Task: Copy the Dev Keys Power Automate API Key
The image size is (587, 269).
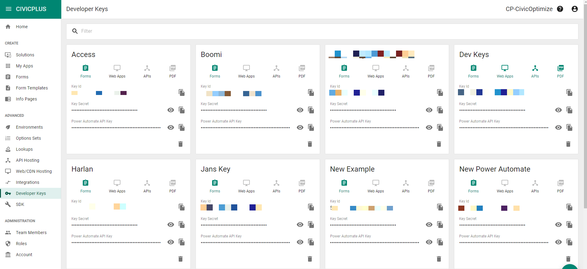Action: pos(570,127)
